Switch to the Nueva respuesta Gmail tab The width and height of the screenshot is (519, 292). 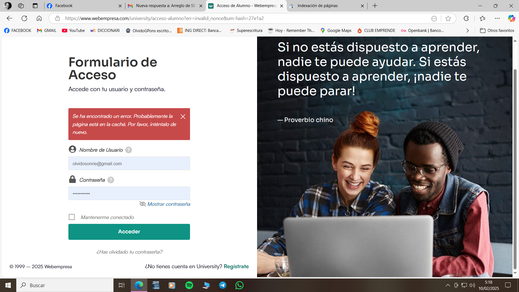click(x=165, y=6)
